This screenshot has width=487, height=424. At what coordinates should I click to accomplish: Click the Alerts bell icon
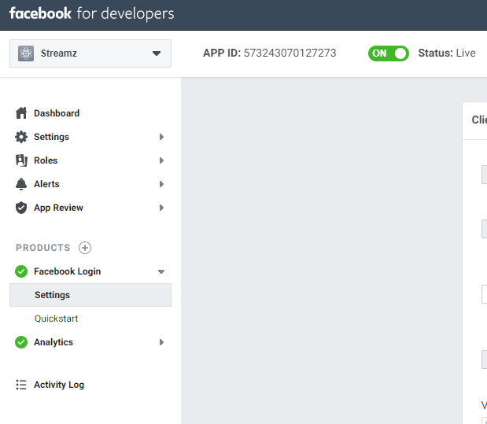pyautogui.click(x=21, y=184)
